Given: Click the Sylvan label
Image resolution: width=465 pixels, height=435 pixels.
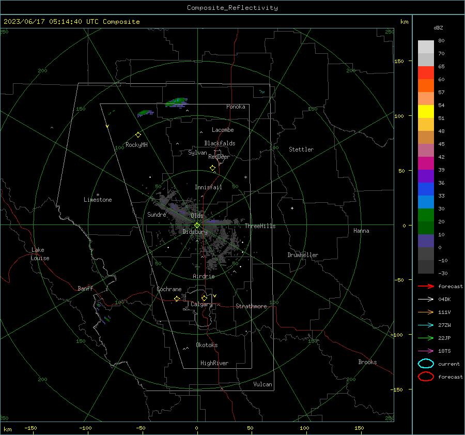Looking at the screenshot, I should click(x=197, y=153).
